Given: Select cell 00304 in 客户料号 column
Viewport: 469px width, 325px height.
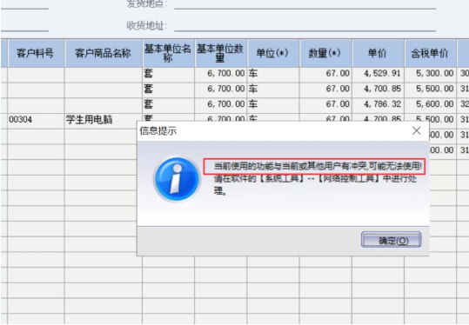Looking at the screenshot, I should tap(36, 120).
